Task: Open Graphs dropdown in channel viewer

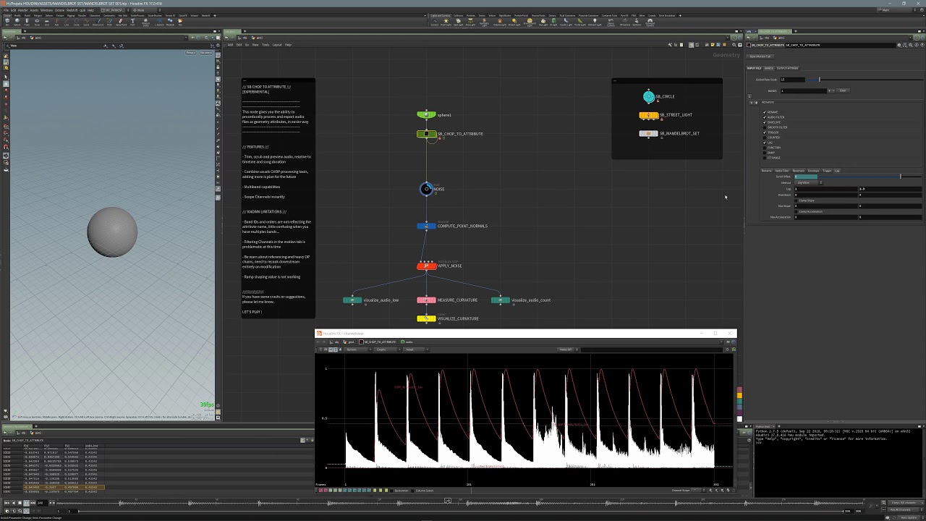Action: pyautogui.click(x=388, y=350)
